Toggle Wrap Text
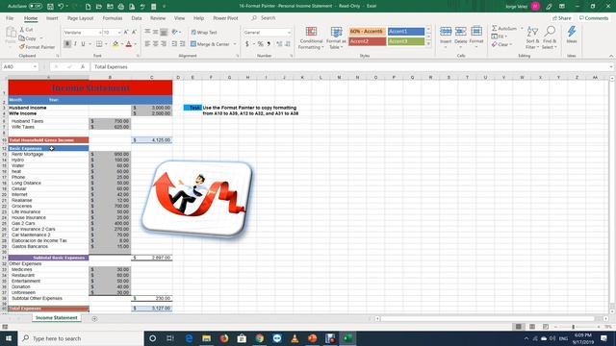 204,32
